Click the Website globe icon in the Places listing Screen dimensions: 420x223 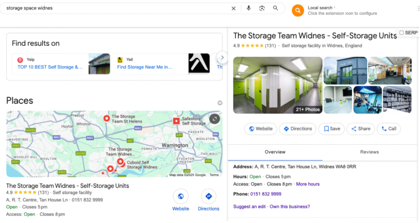click(x=181, y=196)
